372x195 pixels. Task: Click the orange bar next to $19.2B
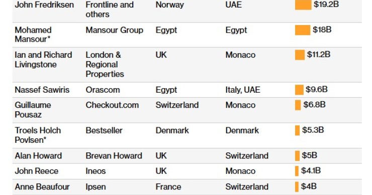point(303,5)
